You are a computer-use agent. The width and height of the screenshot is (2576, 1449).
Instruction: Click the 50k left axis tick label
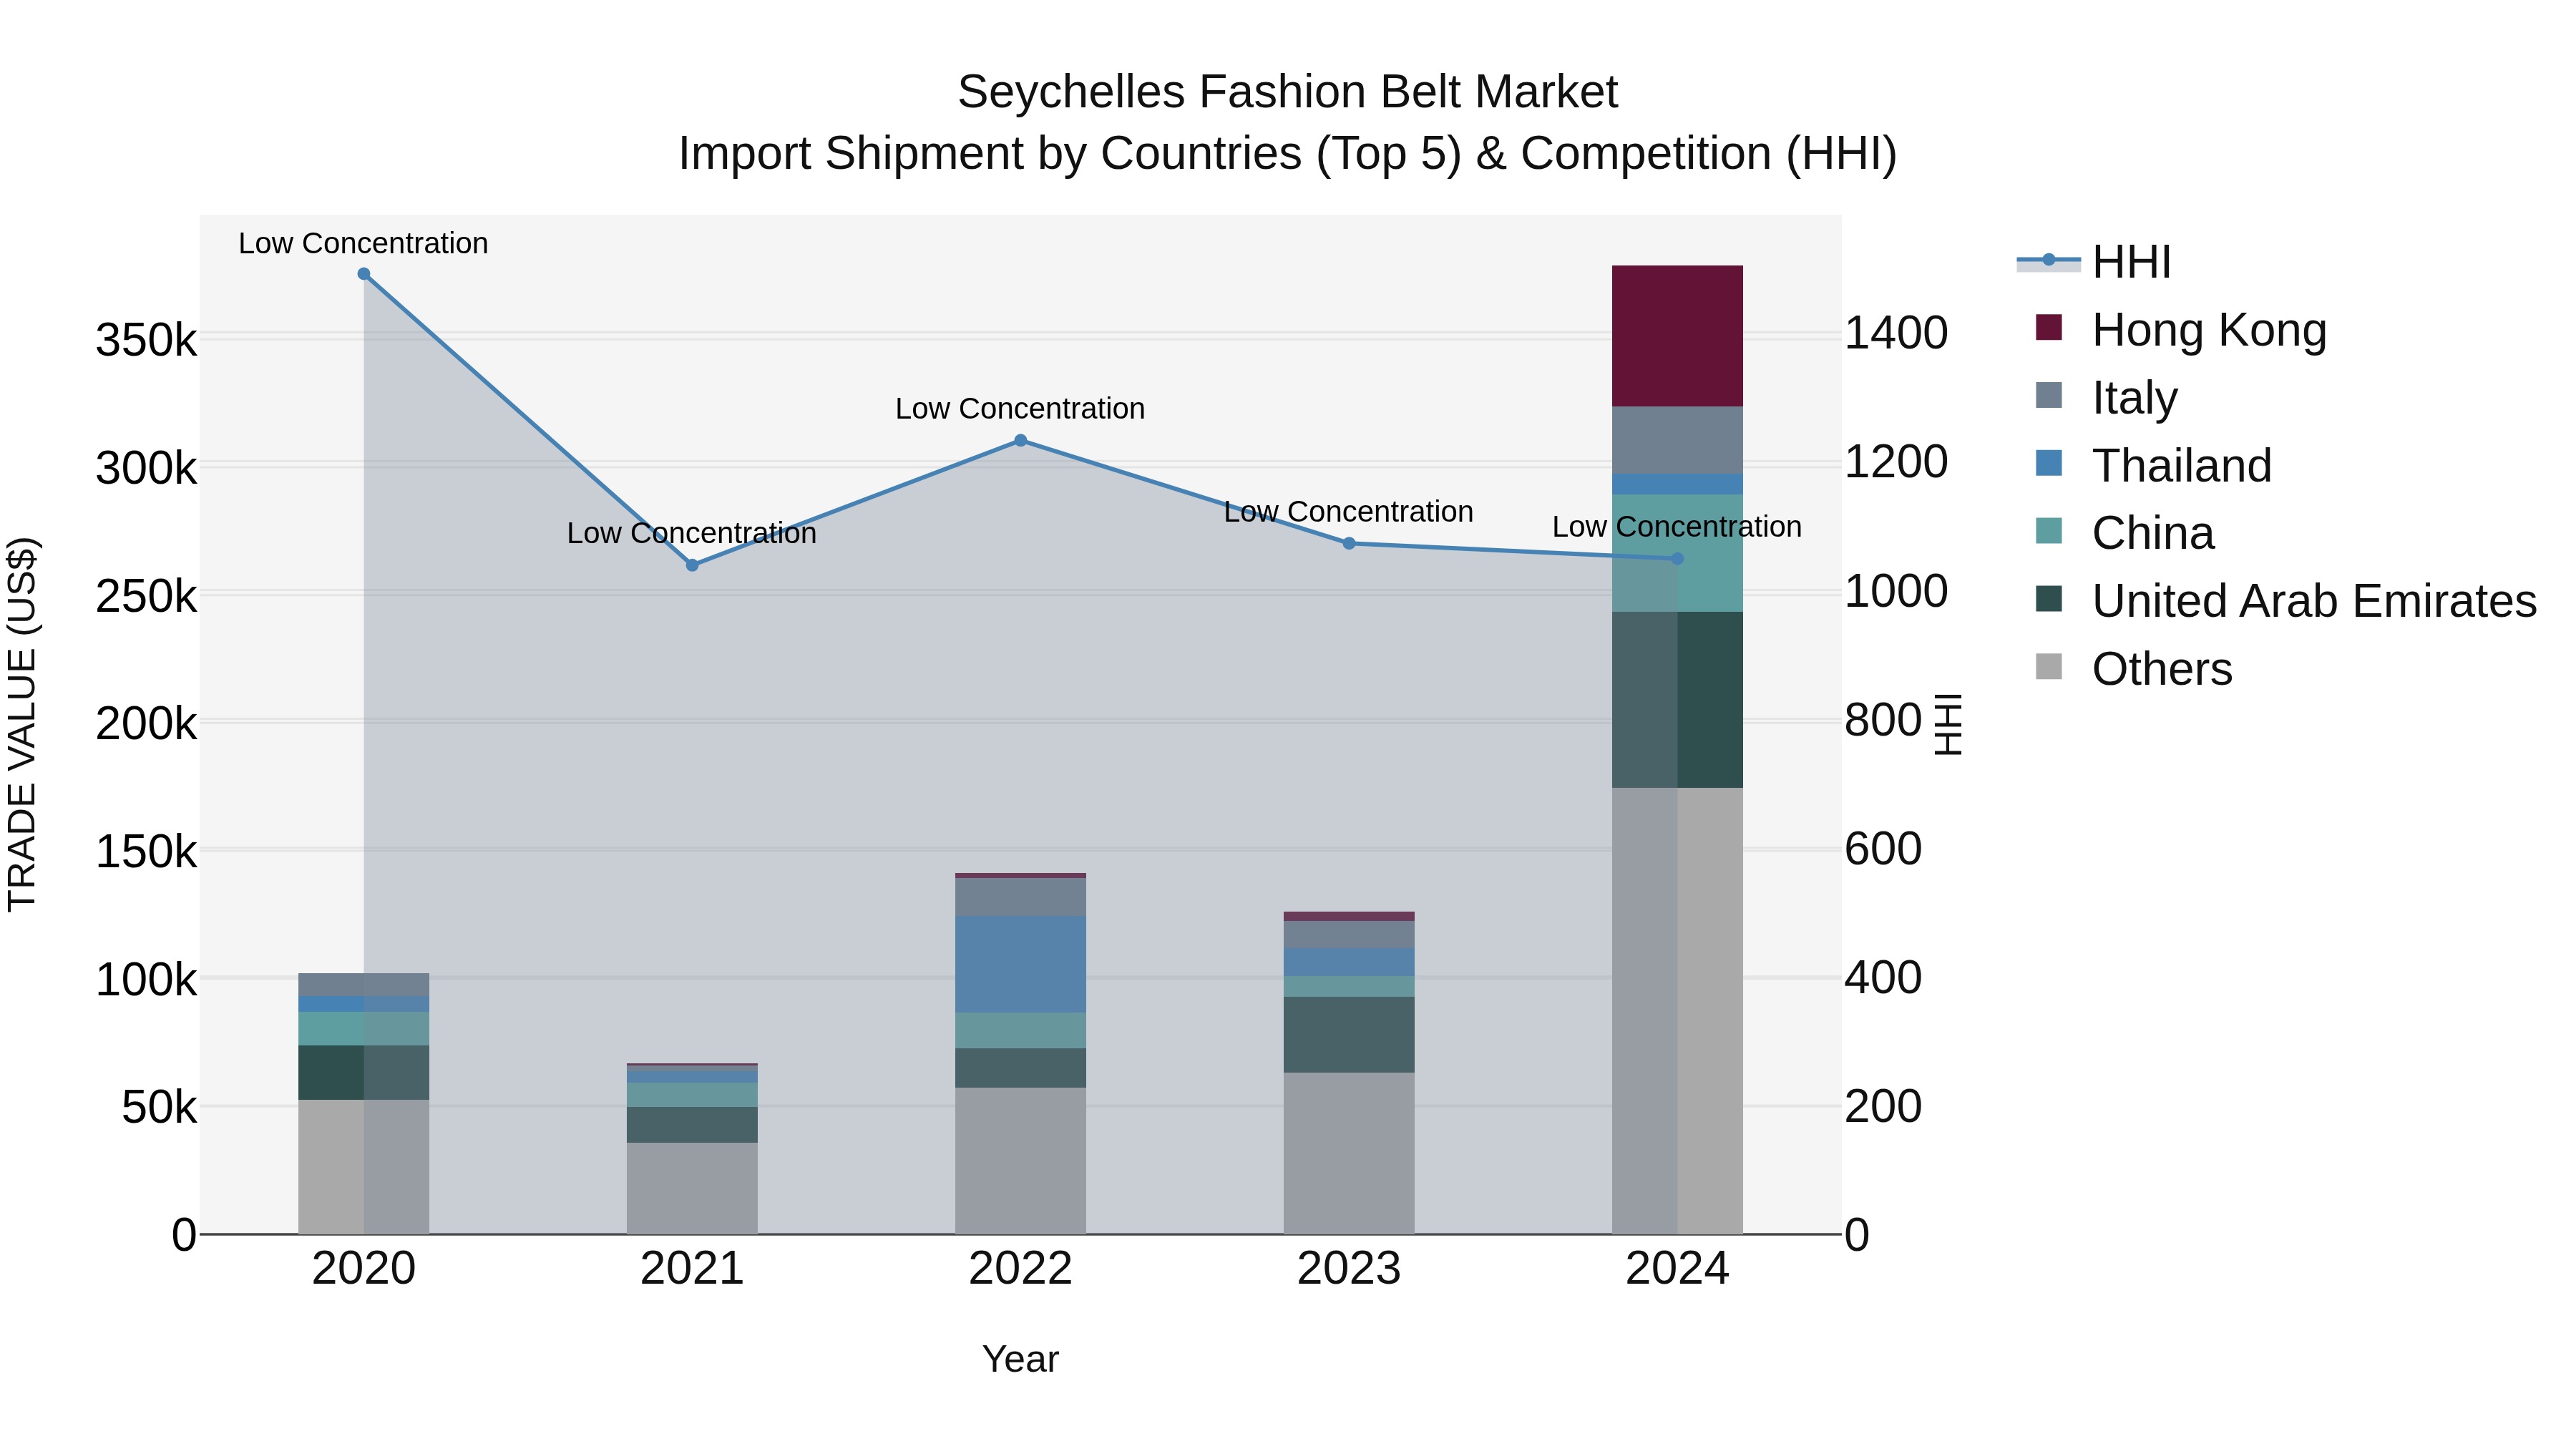[x=159, y=1108]
